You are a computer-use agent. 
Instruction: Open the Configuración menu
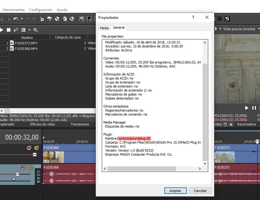tap(40, 10)
